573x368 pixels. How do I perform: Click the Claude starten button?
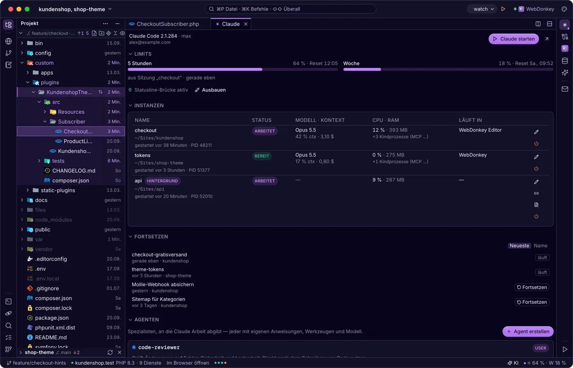pyautogui.click(x=514, y=39)
